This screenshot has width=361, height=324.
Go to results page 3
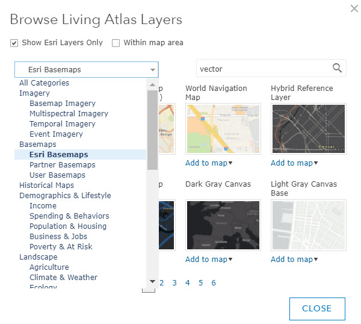pyautogui.click(x=174, y=283)
